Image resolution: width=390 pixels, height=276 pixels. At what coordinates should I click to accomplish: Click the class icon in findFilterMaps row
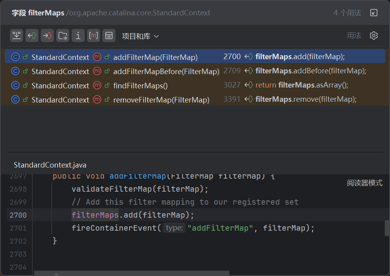click(15, 86)
